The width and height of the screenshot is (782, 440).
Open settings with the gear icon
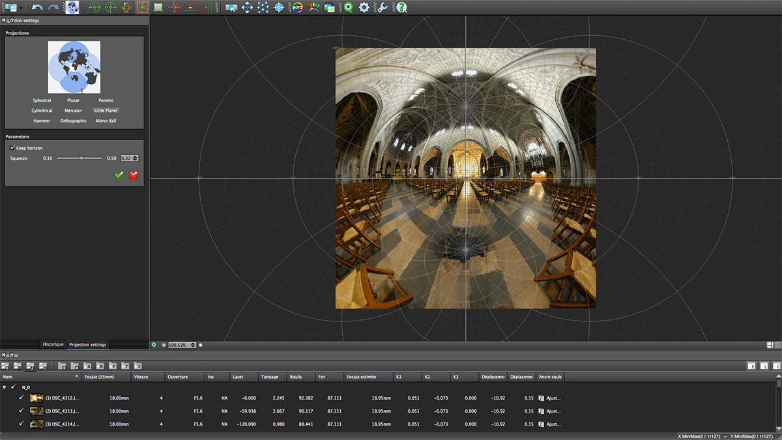(364, 7)
